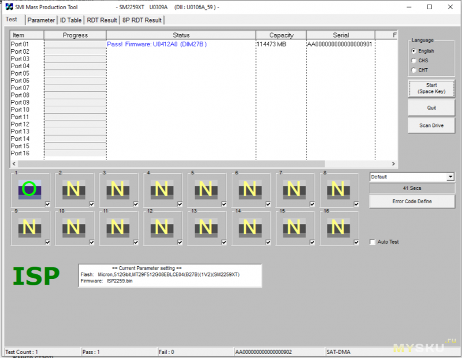Image resolution: width=462 pixels, height=358 pixels.
Task: Open the Default preset dropdown
Action: 412,177
